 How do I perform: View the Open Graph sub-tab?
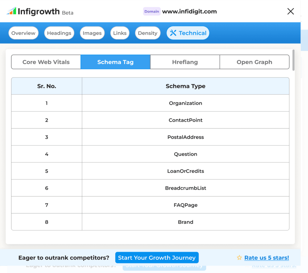click(x=254, y=62)
